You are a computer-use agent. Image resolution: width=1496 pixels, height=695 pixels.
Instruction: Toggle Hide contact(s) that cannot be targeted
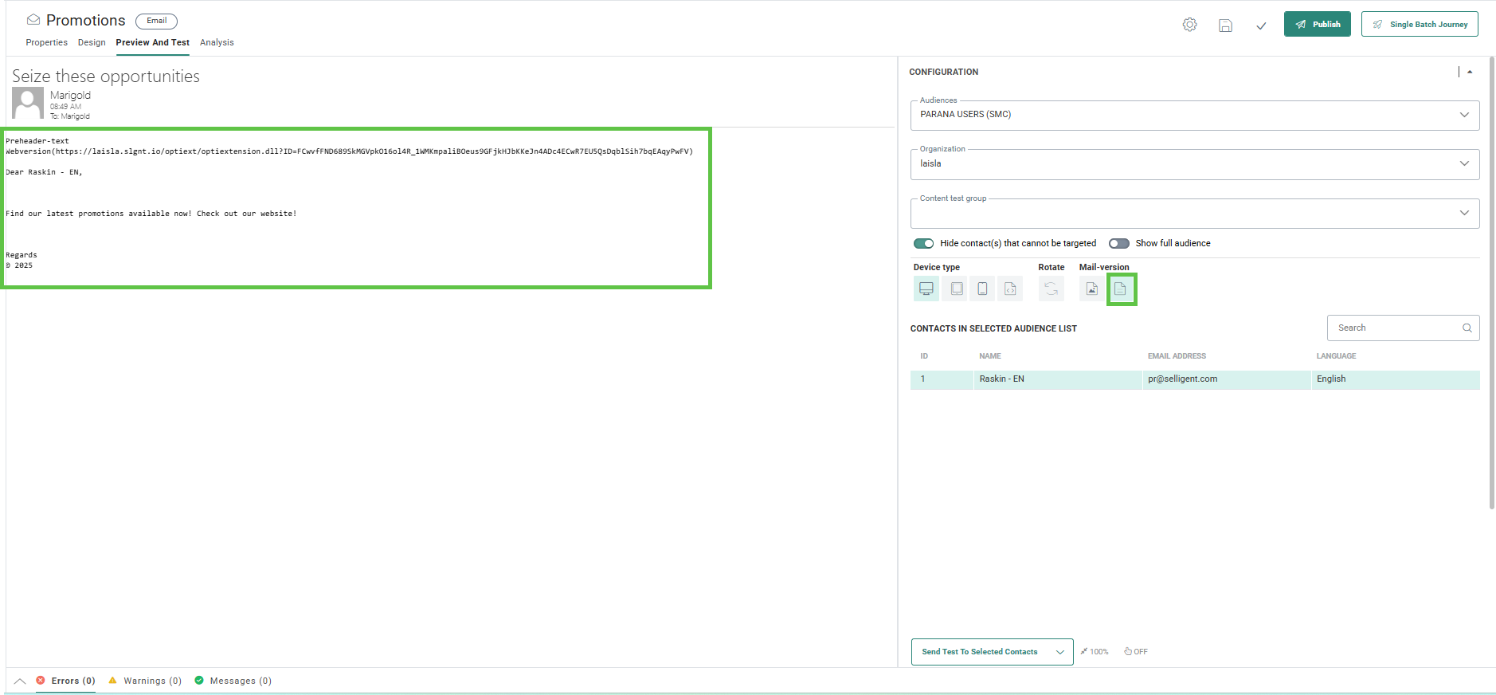pos(923,244)
